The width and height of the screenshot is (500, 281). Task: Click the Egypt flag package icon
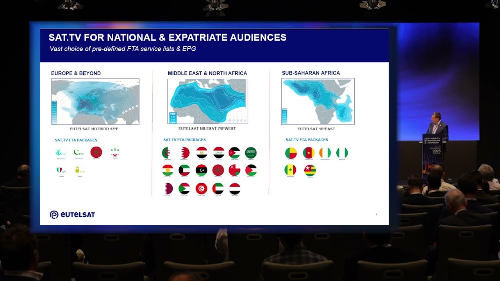coord(202,153)
